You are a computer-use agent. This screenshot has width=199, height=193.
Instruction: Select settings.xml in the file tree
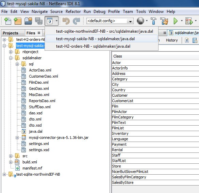coord(39,144)
